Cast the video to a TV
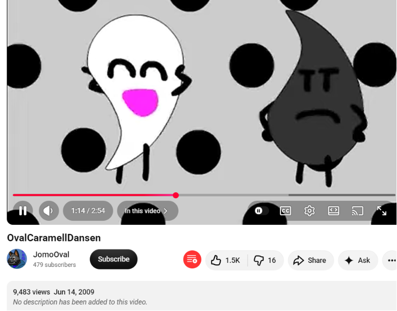397x311 pixels. pyautogui.click(x=357, y=210)
